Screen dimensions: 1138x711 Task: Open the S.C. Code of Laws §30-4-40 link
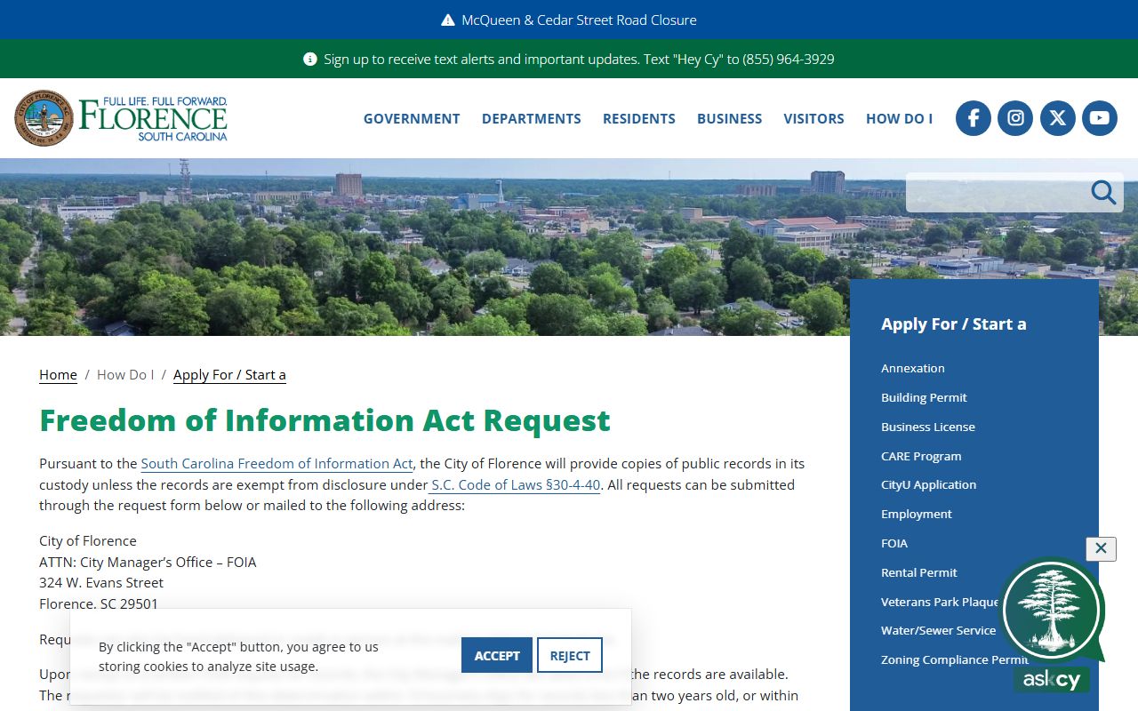tap(516, 485)
